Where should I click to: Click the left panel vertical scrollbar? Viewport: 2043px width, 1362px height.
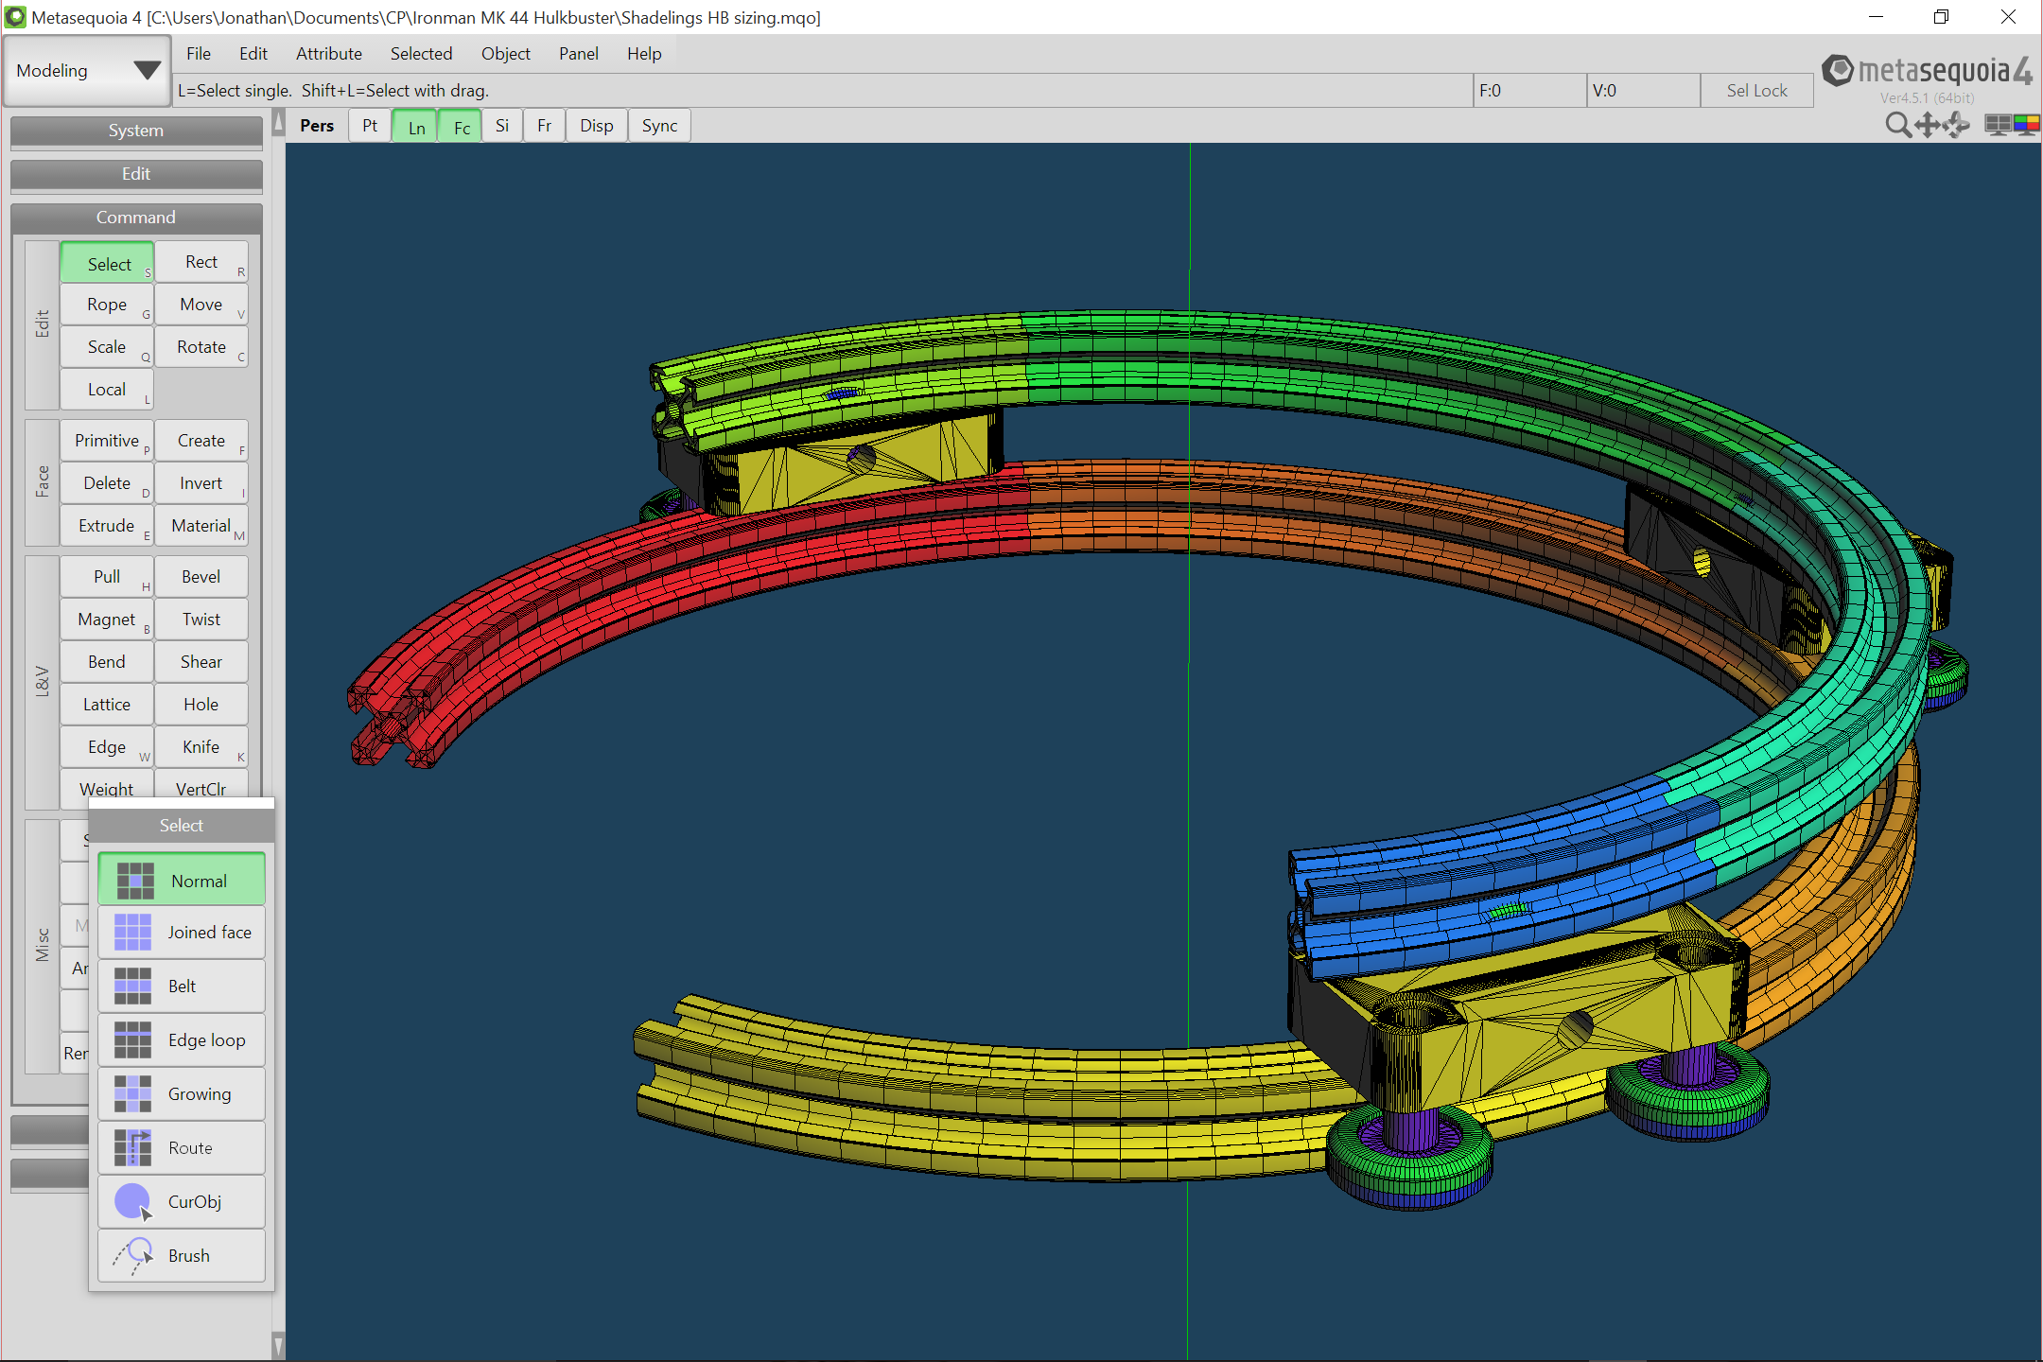pos(278,733)
